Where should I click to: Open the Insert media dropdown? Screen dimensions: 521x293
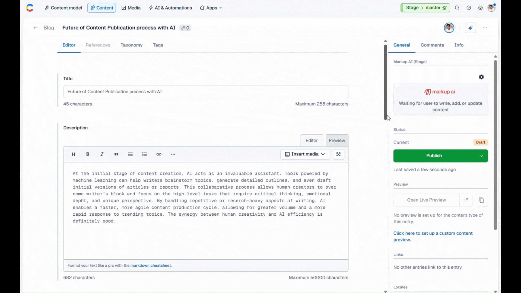tap(305, 154)
